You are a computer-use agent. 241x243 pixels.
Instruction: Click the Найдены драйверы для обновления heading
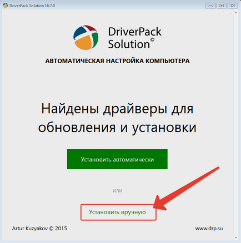[x=117, y=118]
